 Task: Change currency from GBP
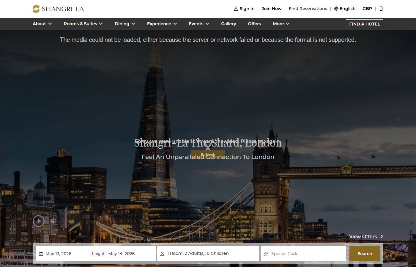coord(367,9)
